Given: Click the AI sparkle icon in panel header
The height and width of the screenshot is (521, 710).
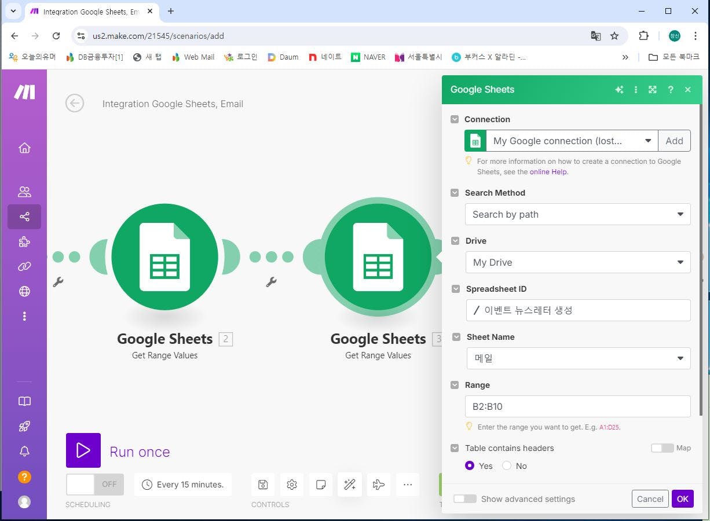Looking at the screenshot, I should coord(619,90).
